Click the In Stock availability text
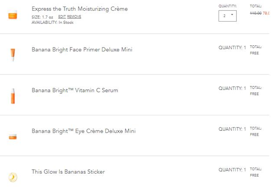The image size is (271, 187). tap(66, 22)
